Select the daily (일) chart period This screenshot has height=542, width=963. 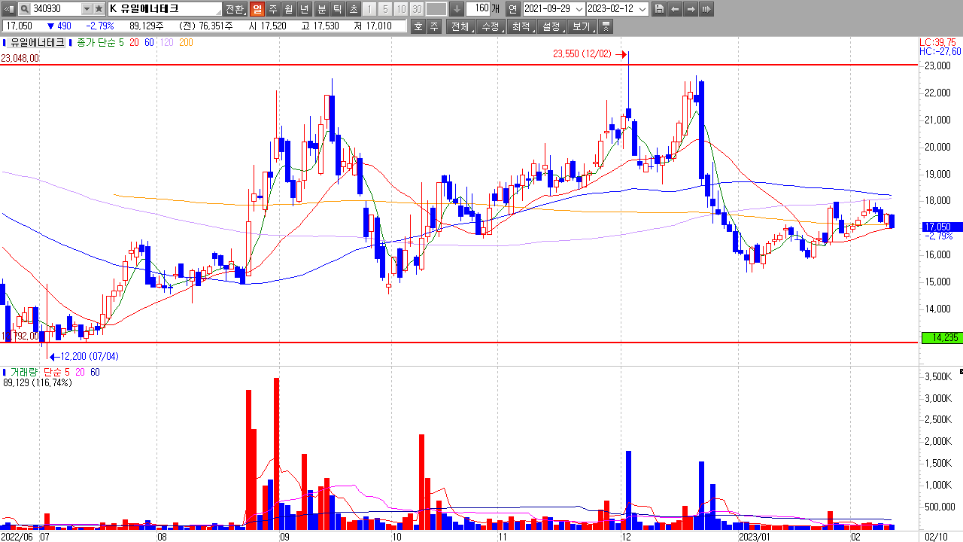[x=257, y=9]
